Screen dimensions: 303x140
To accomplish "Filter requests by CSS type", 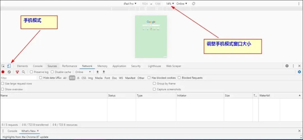I will (x=84, y=78).
